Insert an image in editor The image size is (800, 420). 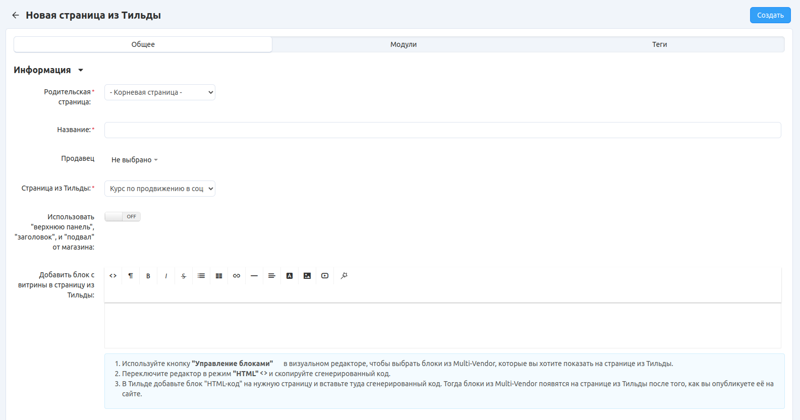pyautogui.click(x=307, y=276)
